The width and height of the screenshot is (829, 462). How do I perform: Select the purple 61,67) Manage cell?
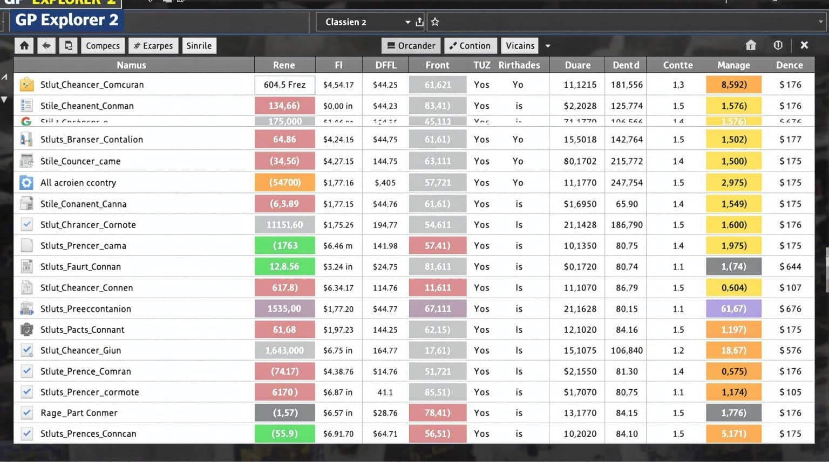pyautogui.click(x=733, y=309)
